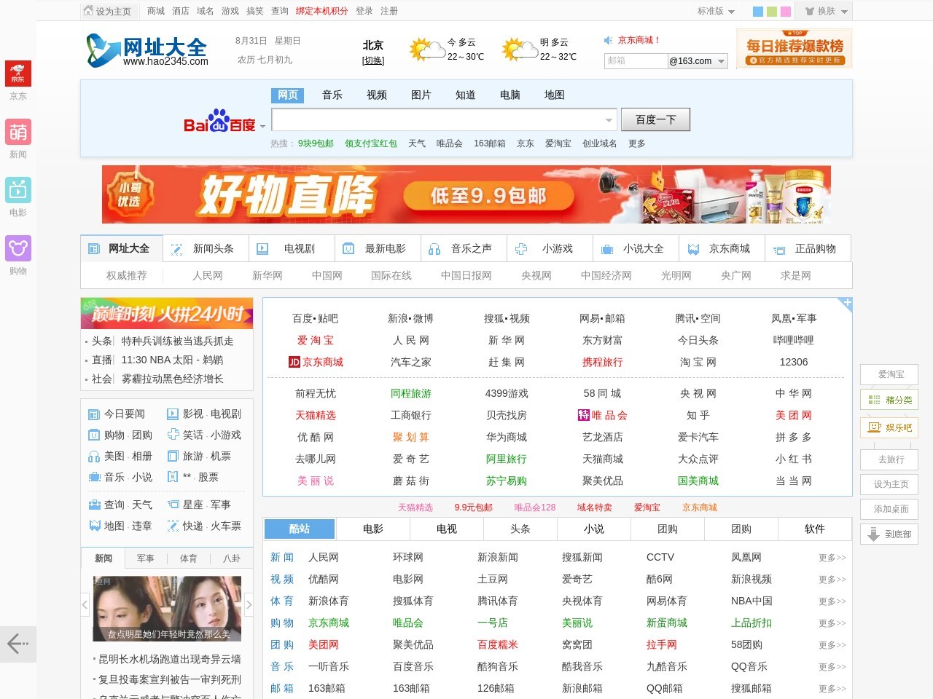Click inside the Baidu search input field
The width and height of the screenshot is (933, 699).
coord(445,119)
